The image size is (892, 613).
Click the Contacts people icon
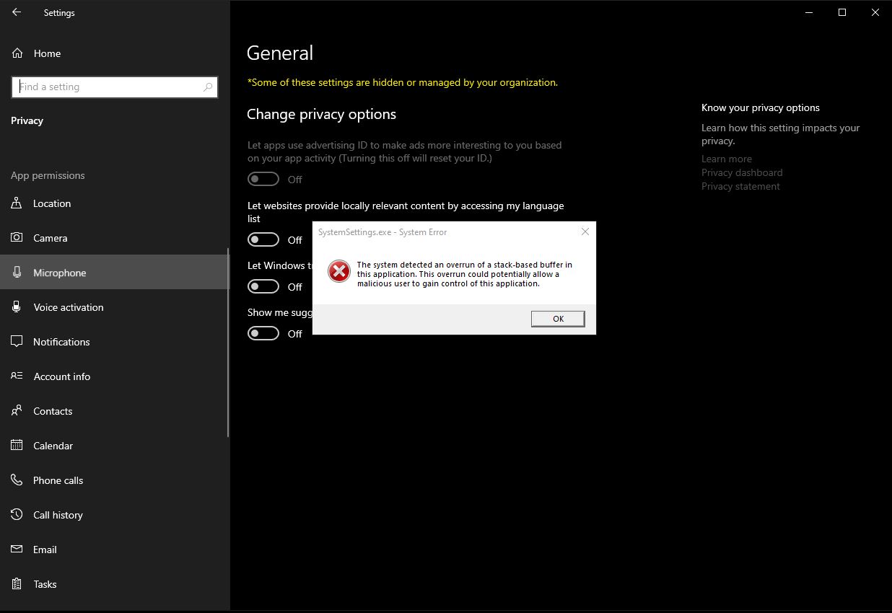click(17, 411)
